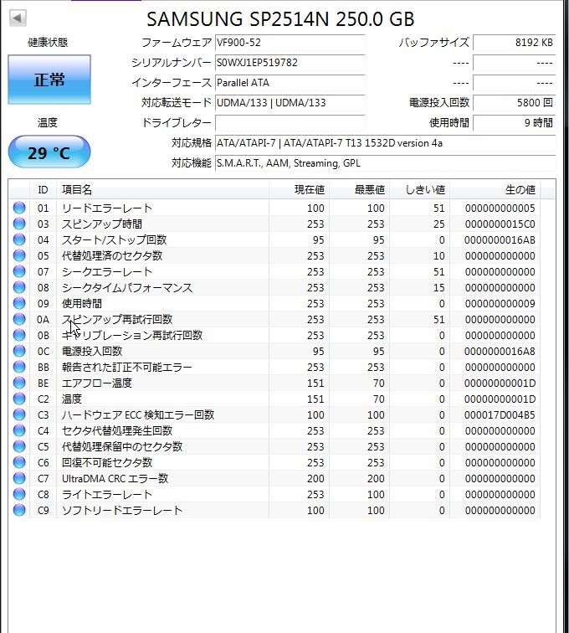
Task: Select the transfer mode field UDMA/133 | UDMA/133
Action: (290, 102)
